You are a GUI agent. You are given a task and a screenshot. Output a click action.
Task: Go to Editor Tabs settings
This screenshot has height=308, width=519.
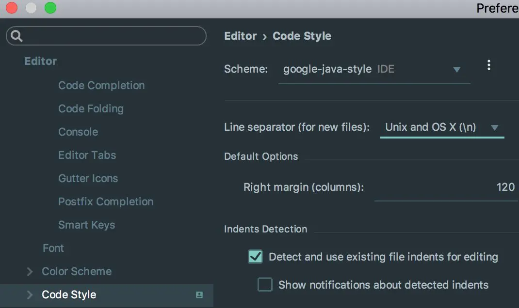pyautogui.click(x=87, y=155)
